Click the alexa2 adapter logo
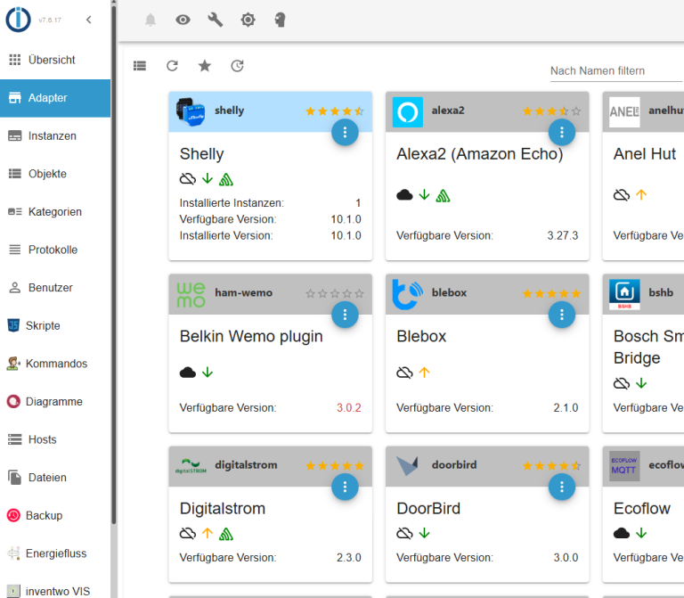This screenshot has width=684, height=598. 407,111
